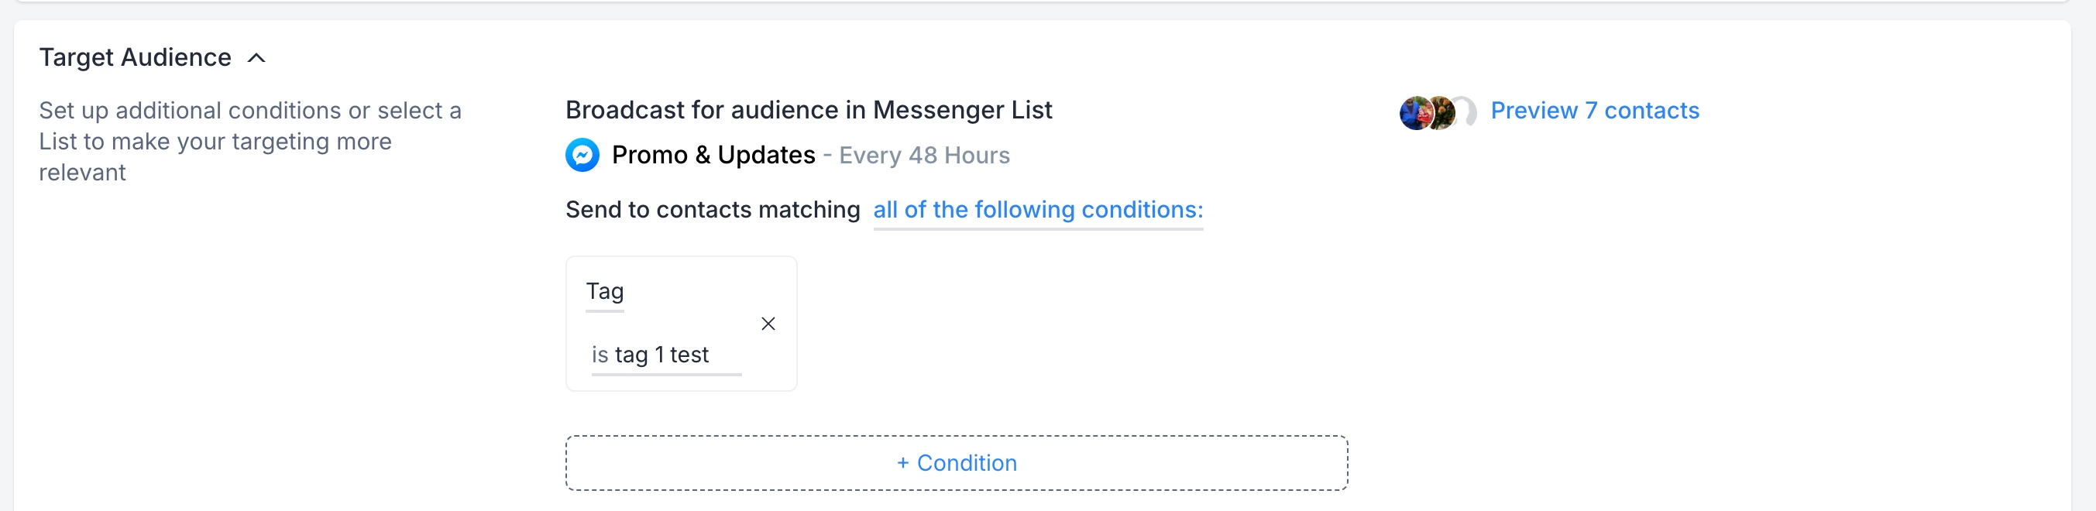The height and width of the screenshot is (511, 2096).
Task: Click the "is" operator in Tag condition
Action: tap(600, 355)
